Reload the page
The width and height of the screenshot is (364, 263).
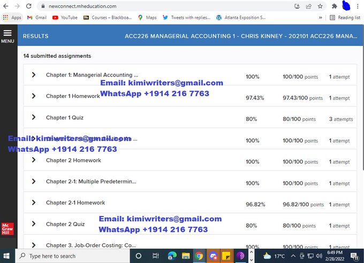point(28,6)
